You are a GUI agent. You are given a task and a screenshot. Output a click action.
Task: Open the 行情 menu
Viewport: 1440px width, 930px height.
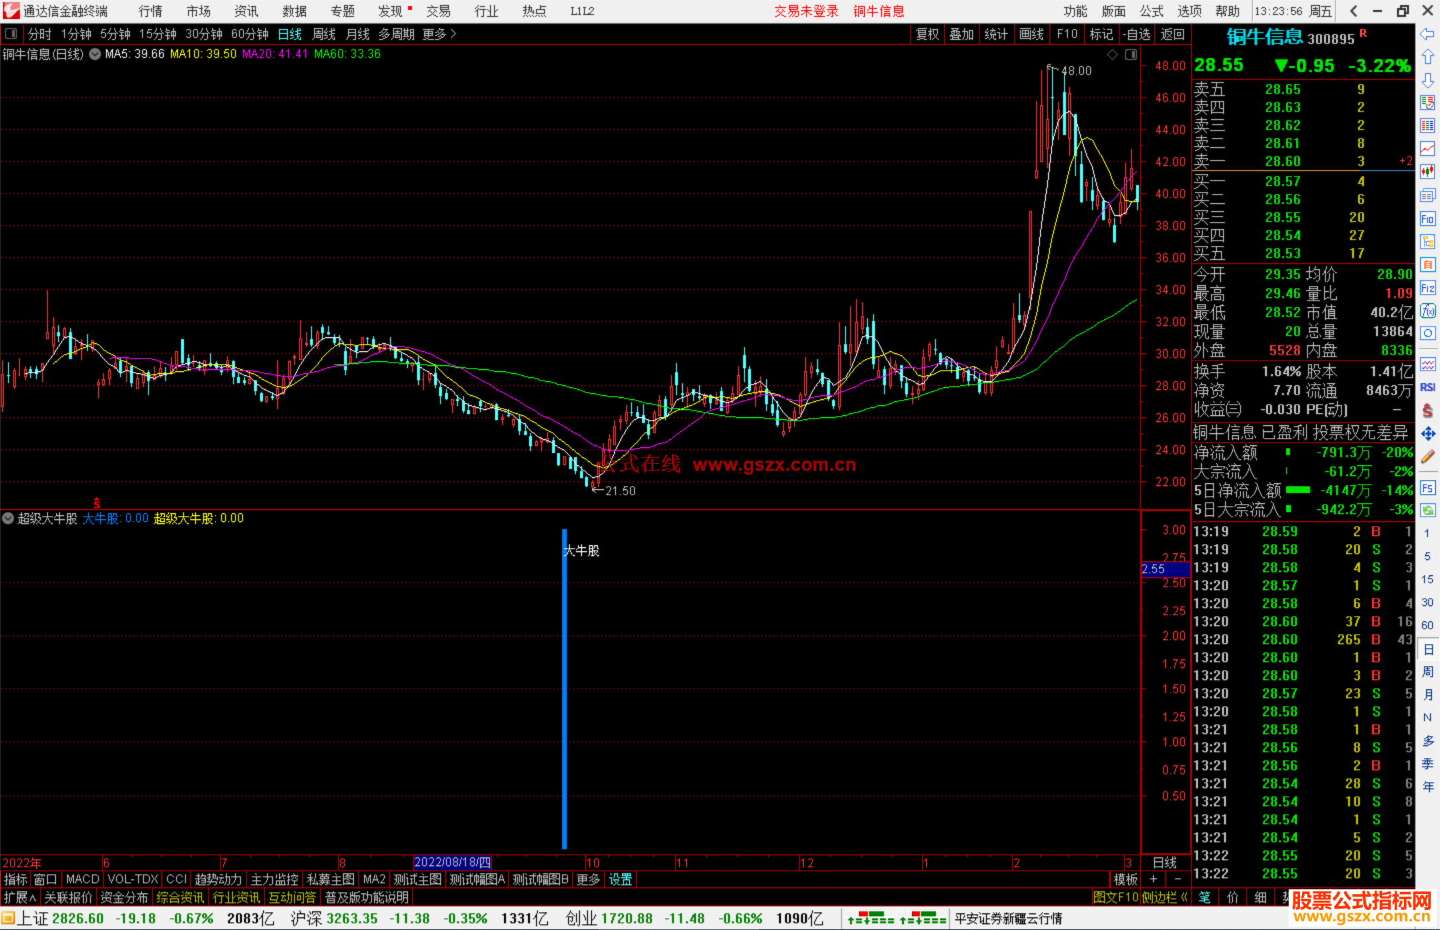(x=151, y=11)
